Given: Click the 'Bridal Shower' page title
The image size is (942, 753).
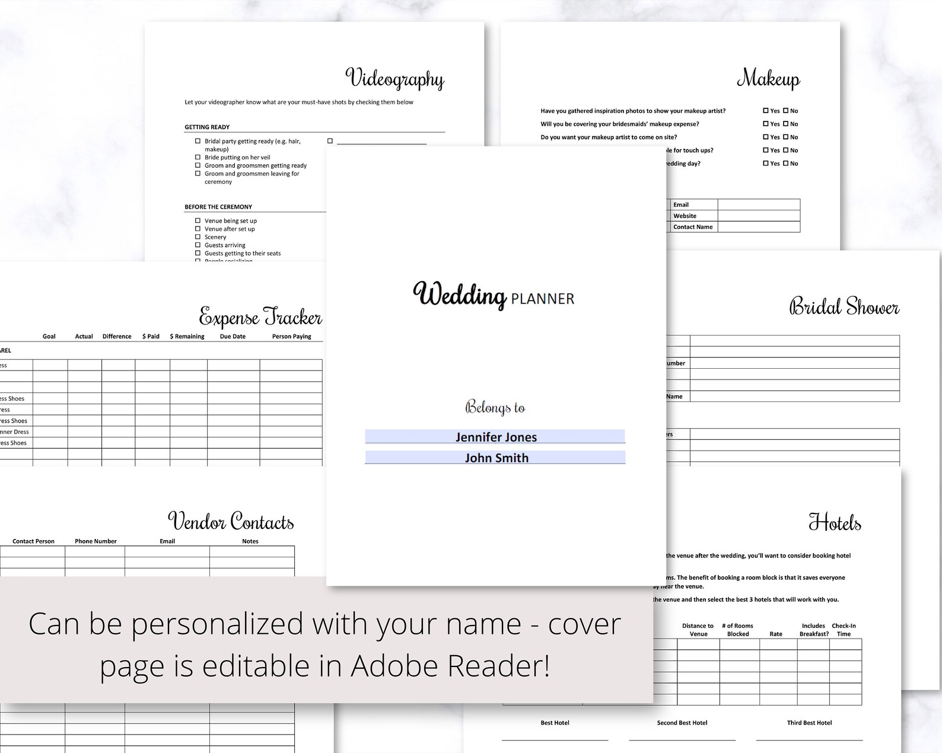Looking at the screenshot, I should [844, 307].
